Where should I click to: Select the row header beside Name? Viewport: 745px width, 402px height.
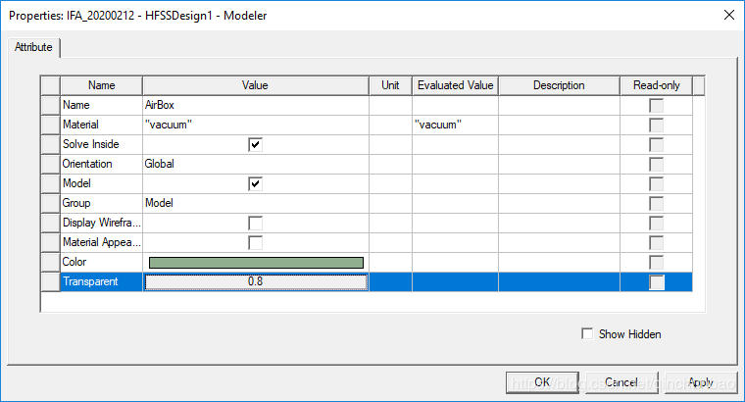click(x=50, y=105)
